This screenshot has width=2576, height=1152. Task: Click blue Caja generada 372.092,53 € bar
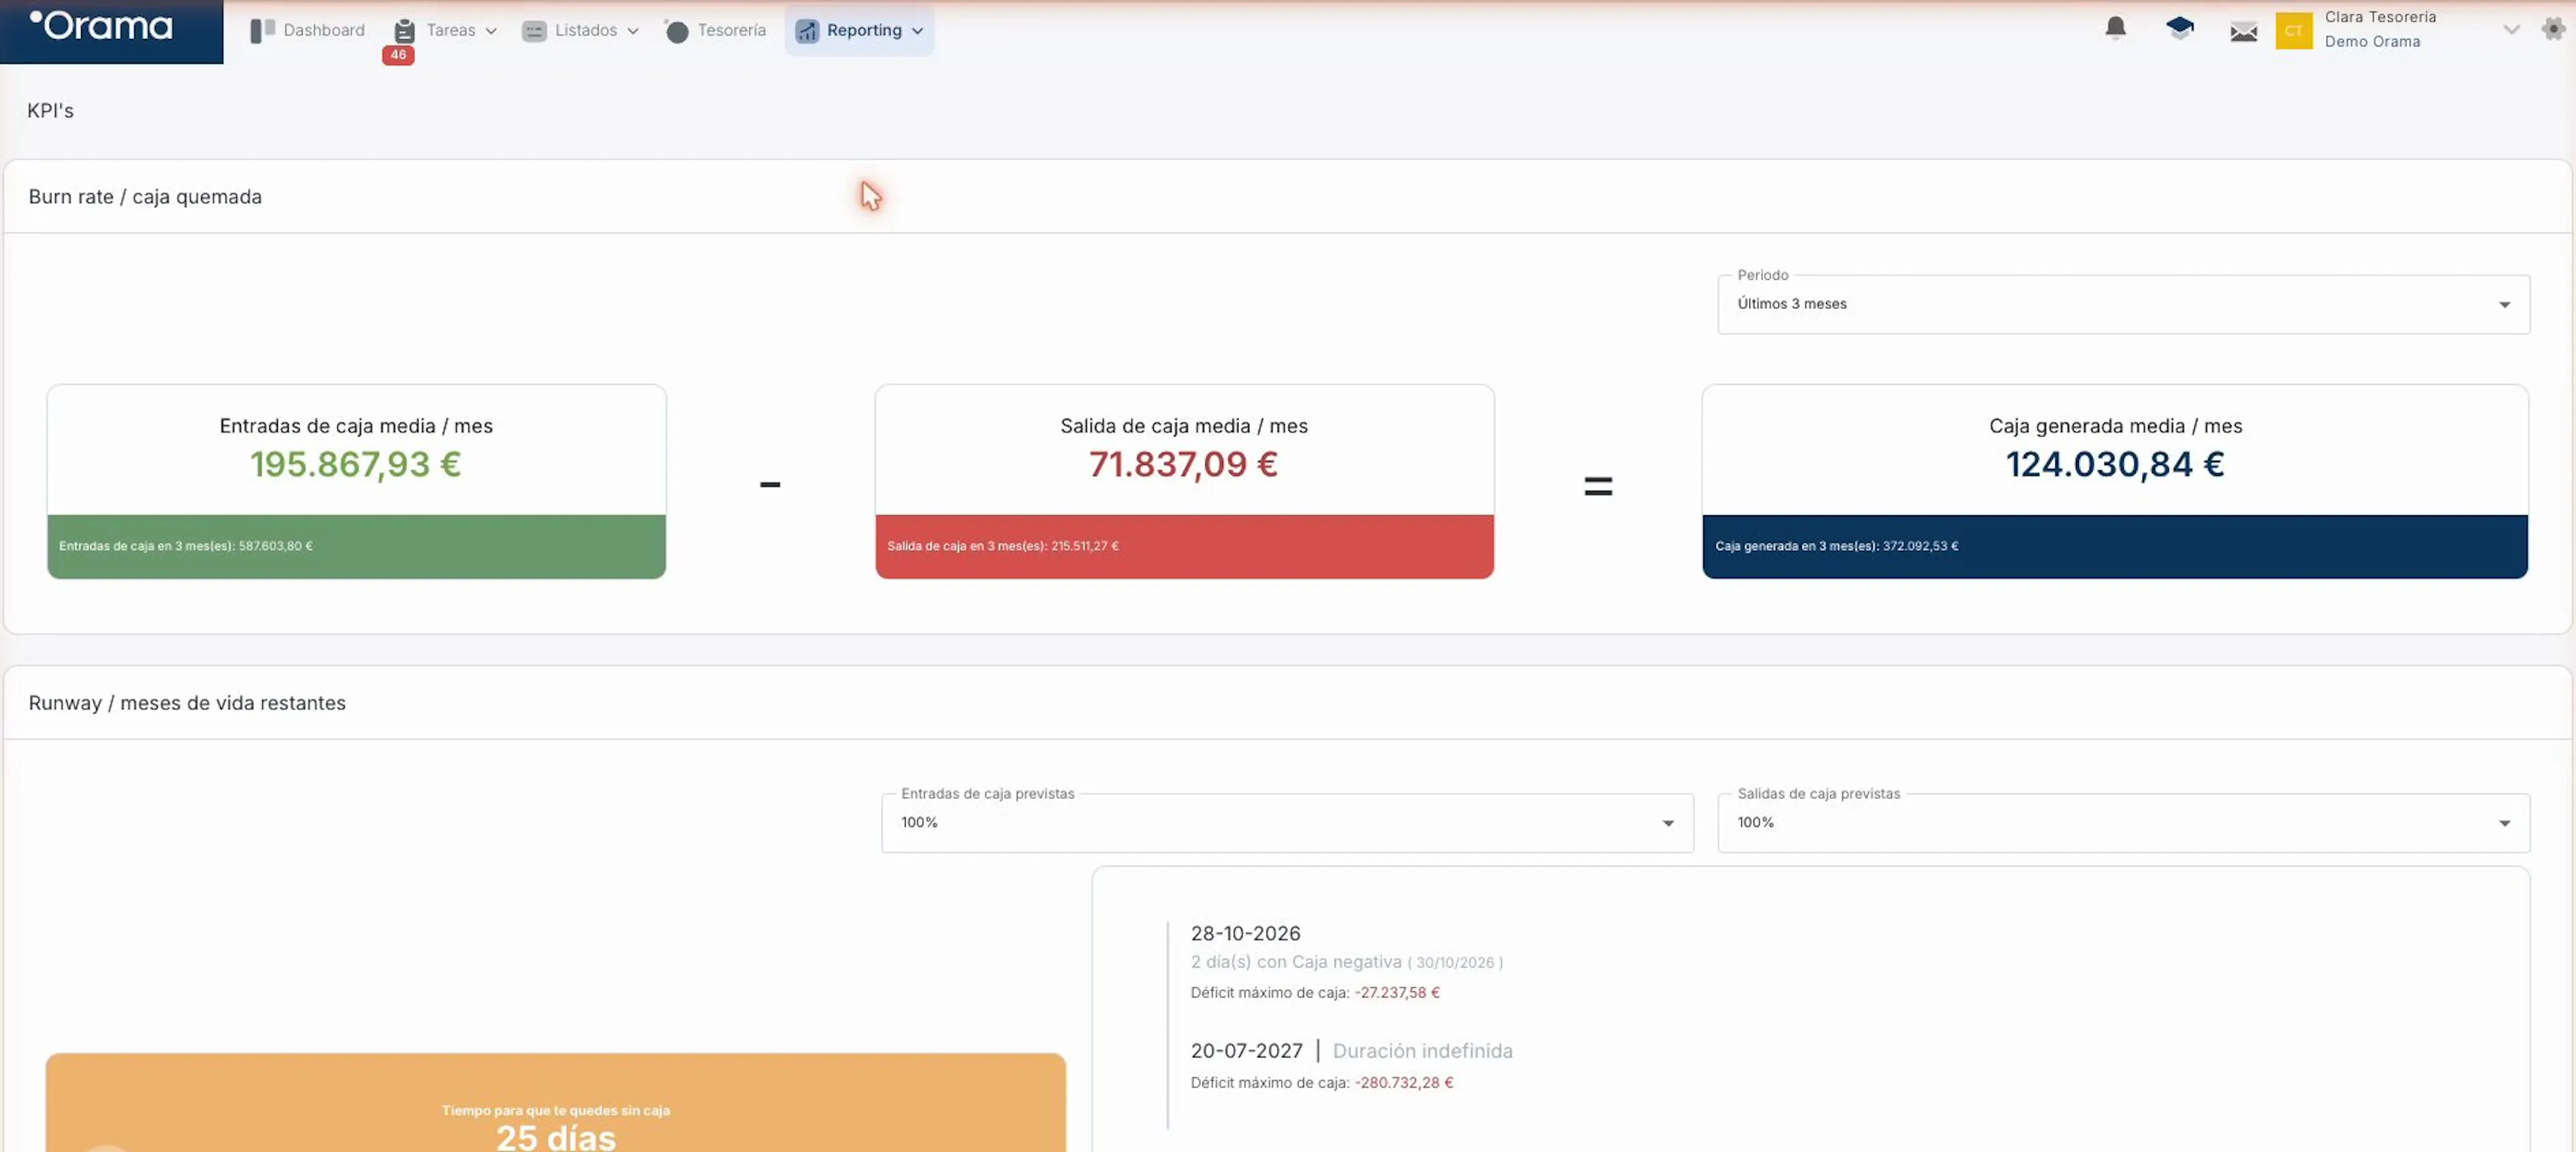tap(2114, 546)
